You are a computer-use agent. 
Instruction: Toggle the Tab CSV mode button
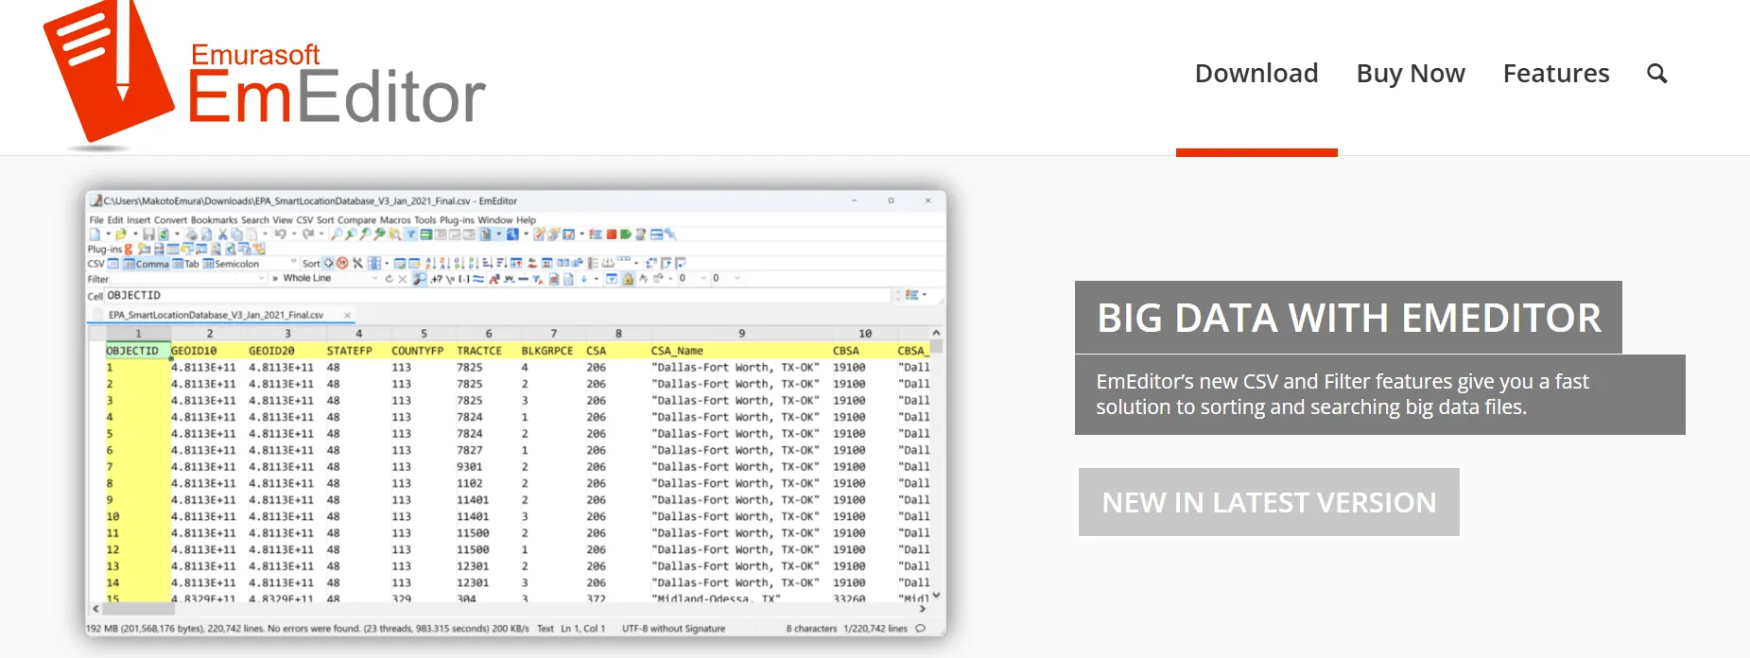[x=186, y=264]
